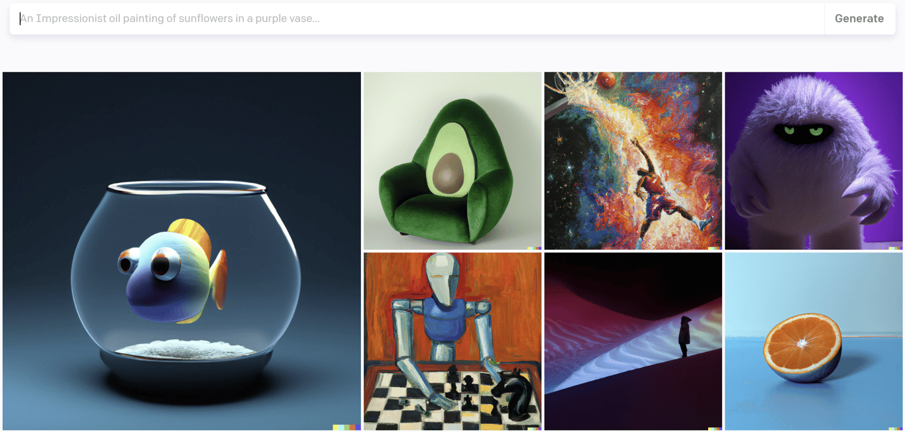The image size is (905, 432).
Task: Click the color signature on basketball painting
Action: (x=716, y=248)
